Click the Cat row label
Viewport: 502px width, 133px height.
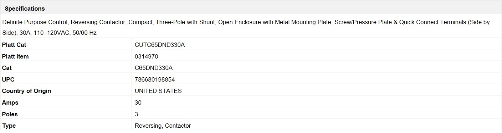point(7,68)
